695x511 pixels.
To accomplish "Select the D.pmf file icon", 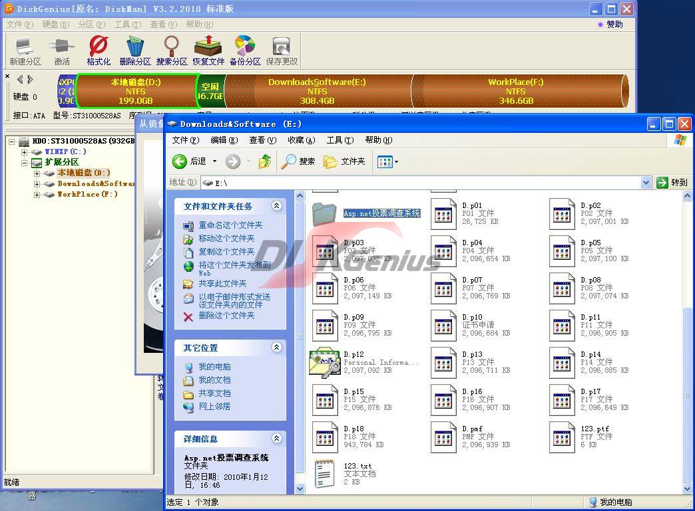I will 443,437.
